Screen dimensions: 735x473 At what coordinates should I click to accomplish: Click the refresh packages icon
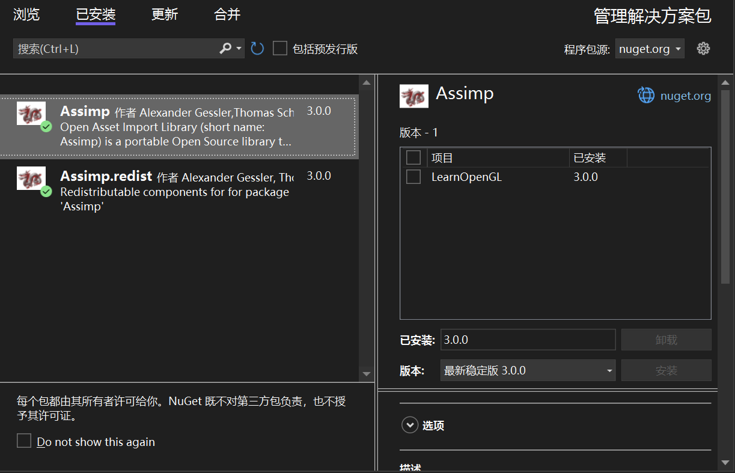(x=257, y=48)
